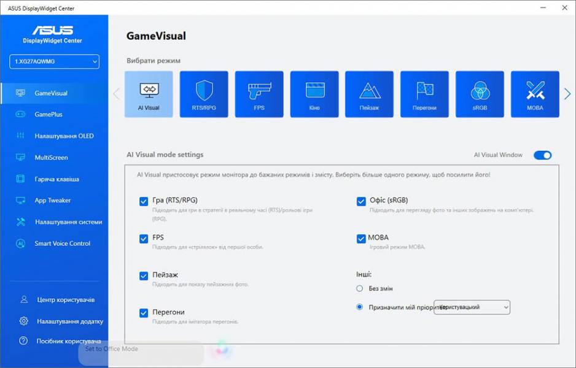
Task: Choose the Перегони racing flag tile
Action: pos(424,94)
